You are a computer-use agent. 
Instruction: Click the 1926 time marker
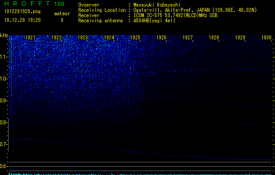[x=161, y=38]
